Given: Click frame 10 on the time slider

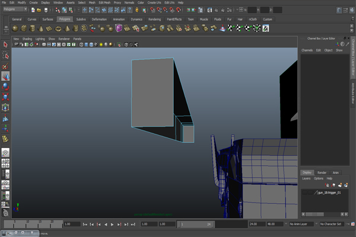Looking at the screenshot, I should tap(26, 224).
